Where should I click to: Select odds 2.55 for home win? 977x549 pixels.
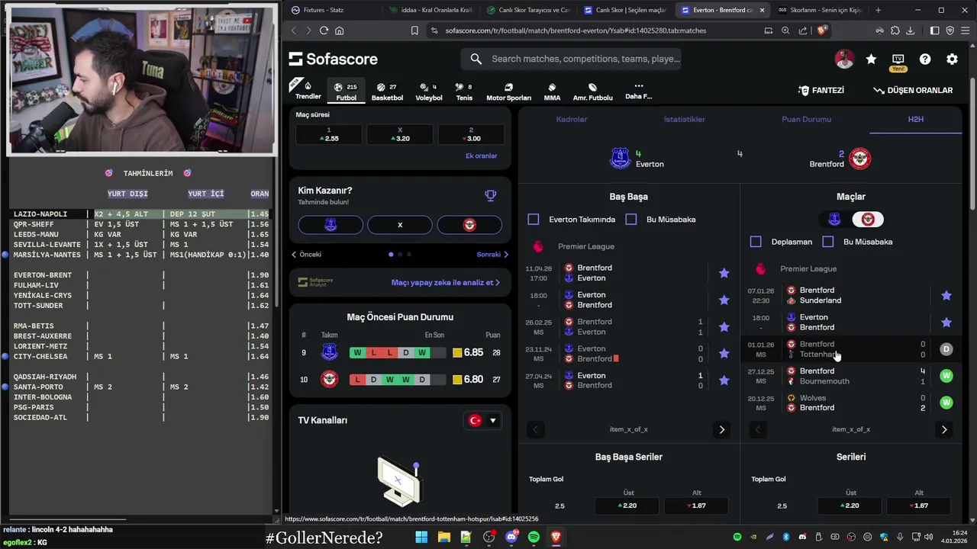[x=329, y=134]
